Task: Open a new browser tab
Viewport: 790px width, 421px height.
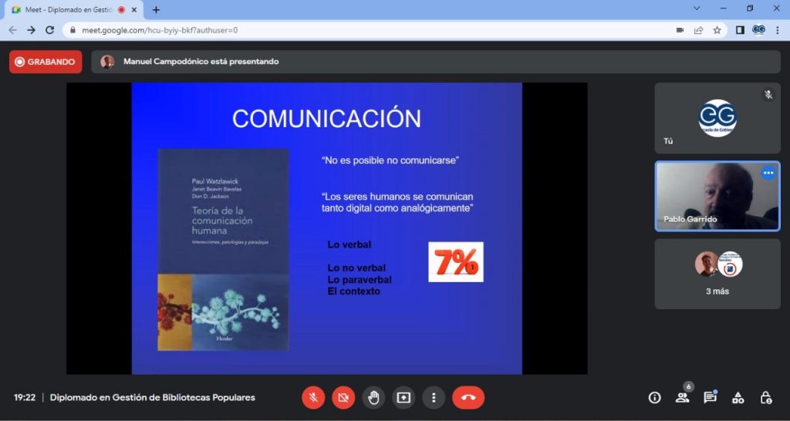Action: pyautogui.click(x=156, y=10)
